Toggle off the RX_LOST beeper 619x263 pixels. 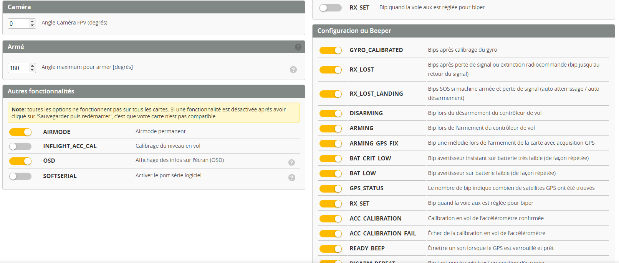[x=330, y=70]
